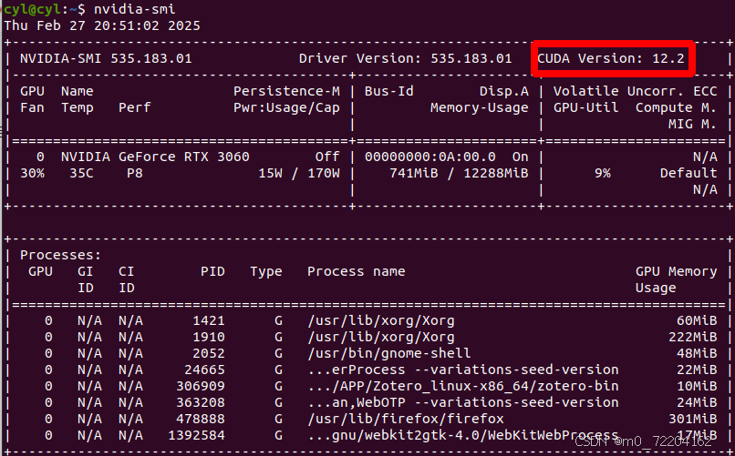Select the date line Thu Feb 27 20:51:02 2025
The width and height of the screenshot is (735, 456).
[102, 25]
